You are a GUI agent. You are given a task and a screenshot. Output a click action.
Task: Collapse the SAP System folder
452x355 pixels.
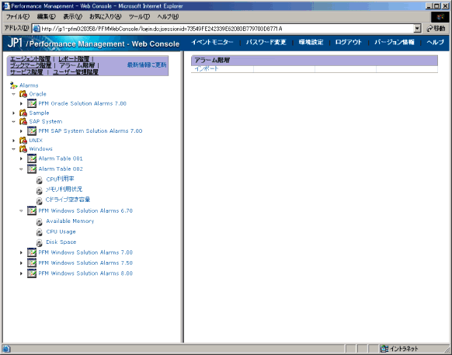click(x=13, y=122)
